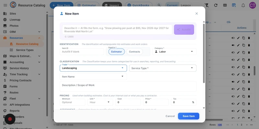
Task: Toggle the Estimator chip under Used in
Action: coord(117,52)
